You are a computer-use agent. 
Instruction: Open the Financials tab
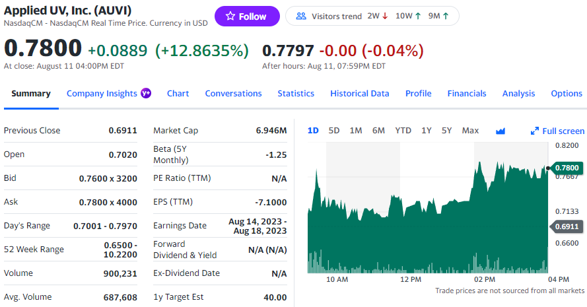click(467, 94)
